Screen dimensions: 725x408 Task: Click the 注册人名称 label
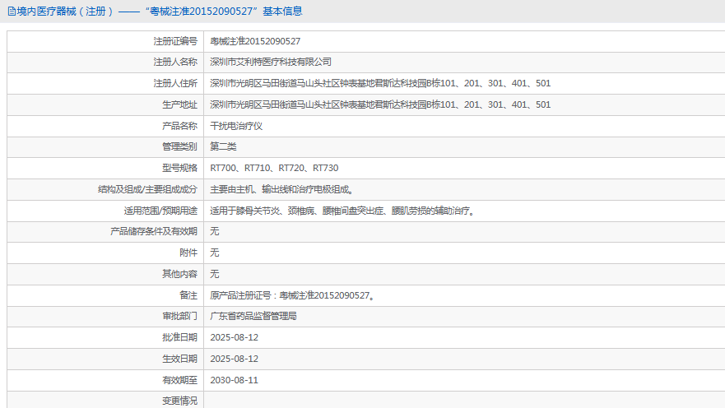pyautogui.click(x=175, y=62)
